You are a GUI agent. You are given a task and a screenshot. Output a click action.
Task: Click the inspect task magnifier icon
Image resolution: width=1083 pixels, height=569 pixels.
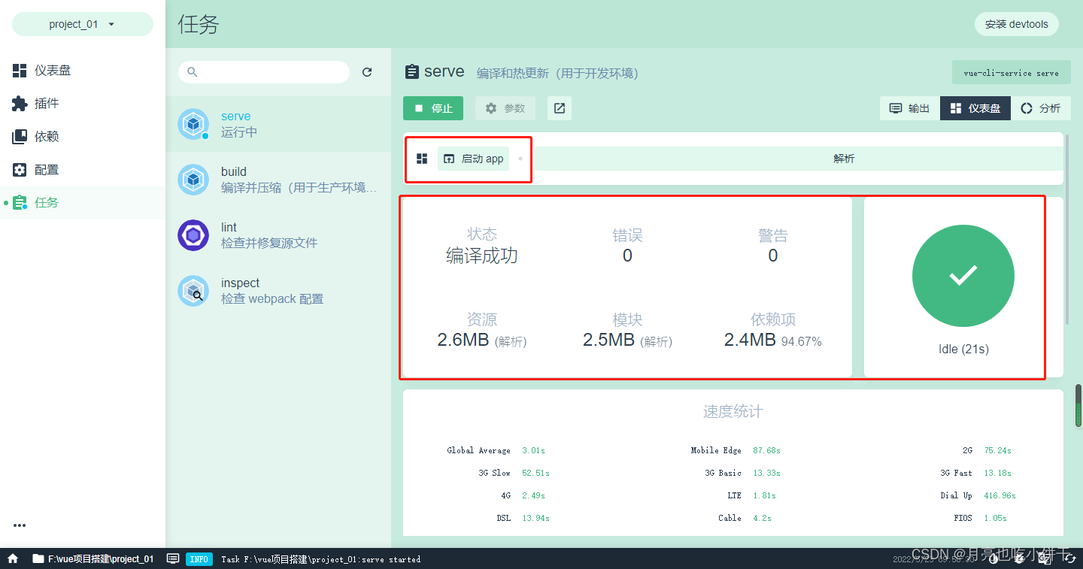(193, 291)
